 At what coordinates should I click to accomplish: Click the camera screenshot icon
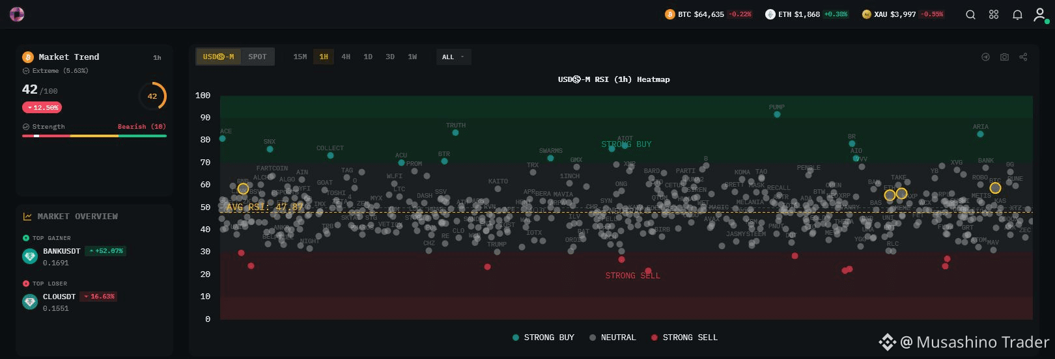1004,57
